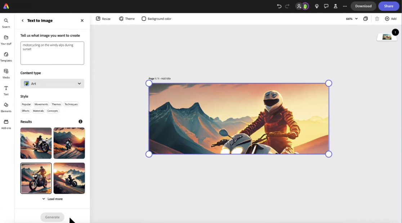
Task: Choose the first result with white motorcycle
Action: (36, 143)
